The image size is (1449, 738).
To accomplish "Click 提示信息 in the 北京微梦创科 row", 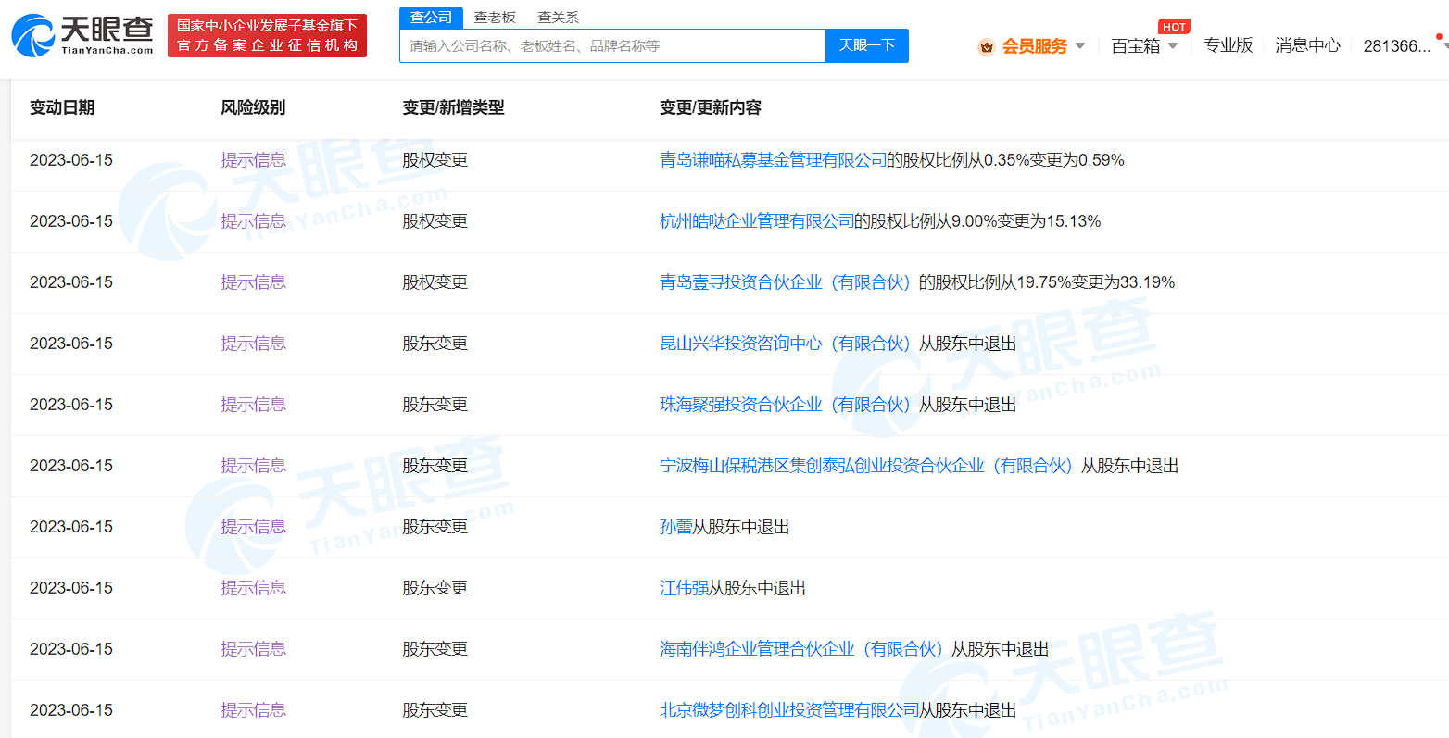I will click(x=253, y=710).
